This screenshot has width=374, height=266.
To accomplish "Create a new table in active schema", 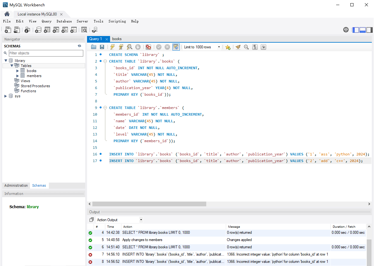I will pos(47,30).
